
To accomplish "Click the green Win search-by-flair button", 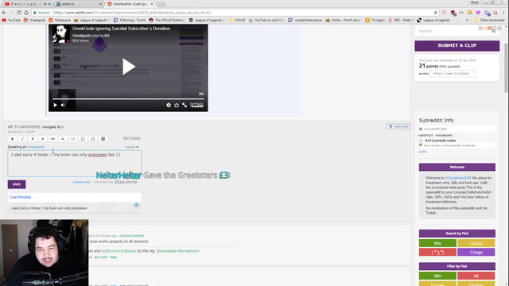I will point(437,243).
